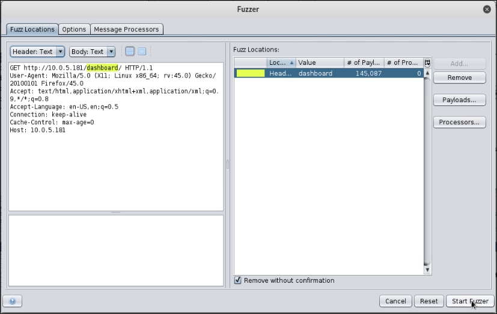This screenshot has height=314, width=497.
Task: Open the Message Processors tab
Action: (x=126, y=29)
